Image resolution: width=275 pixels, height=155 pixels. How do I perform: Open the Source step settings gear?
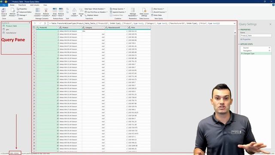(269, 48)
